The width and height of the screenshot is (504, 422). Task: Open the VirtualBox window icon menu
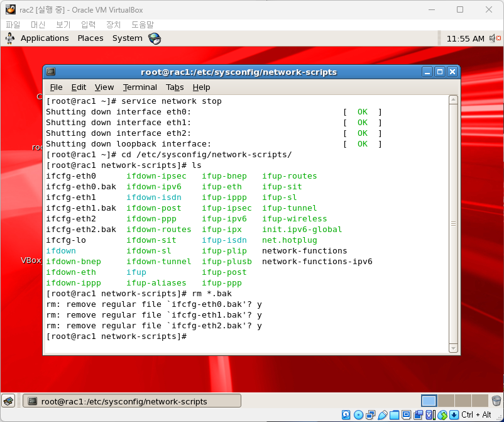pos(10,9)
